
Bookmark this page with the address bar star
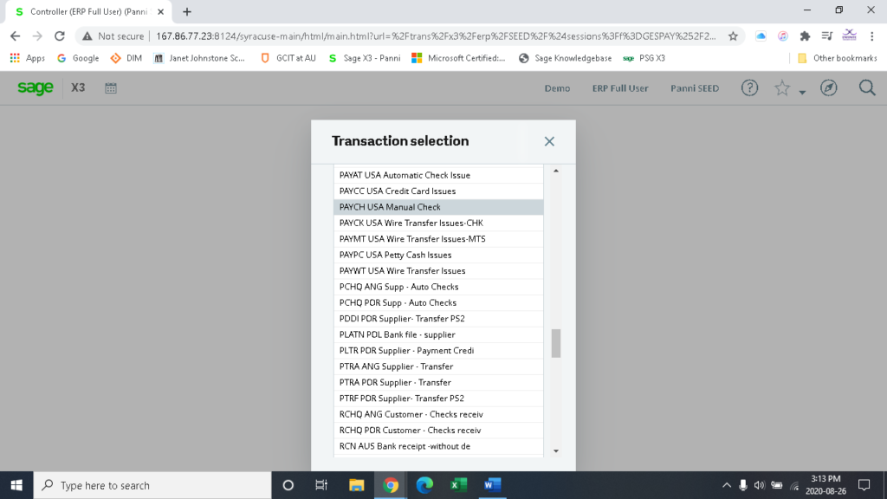[734, 37]
